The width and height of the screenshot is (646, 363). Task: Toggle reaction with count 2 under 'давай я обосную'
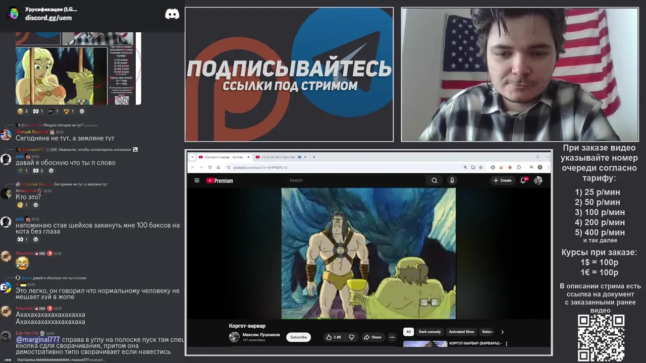[x=38, y=171]
